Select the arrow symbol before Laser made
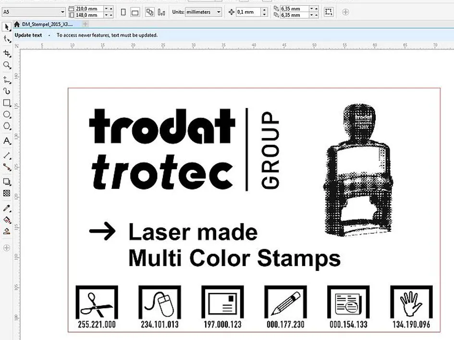Viewport: 454px width, 340px height. [102, 231]
